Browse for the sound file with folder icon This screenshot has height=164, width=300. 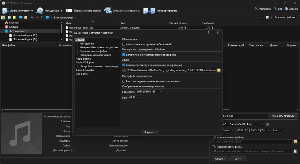(x=219, y=70)
